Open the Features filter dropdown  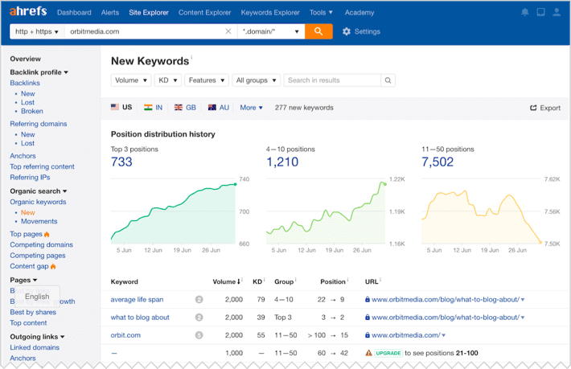click(207, 80)
